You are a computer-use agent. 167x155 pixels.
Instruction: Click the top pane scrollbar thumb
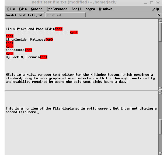pyautogui.click(x=160, y=32)
